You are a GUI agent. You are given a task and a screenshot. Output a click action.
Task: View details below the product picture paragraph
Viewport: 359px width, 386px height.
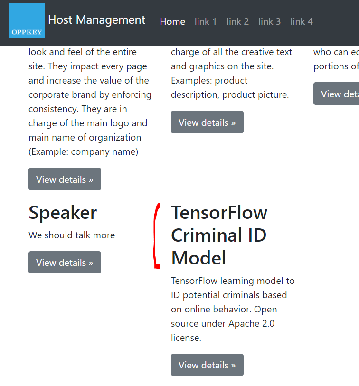[x=208, y=122]
